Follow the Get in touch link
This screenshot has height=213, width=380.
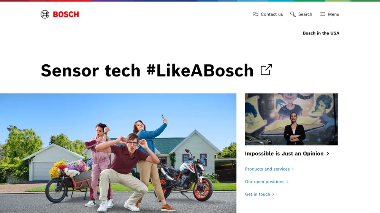[257, 194]
